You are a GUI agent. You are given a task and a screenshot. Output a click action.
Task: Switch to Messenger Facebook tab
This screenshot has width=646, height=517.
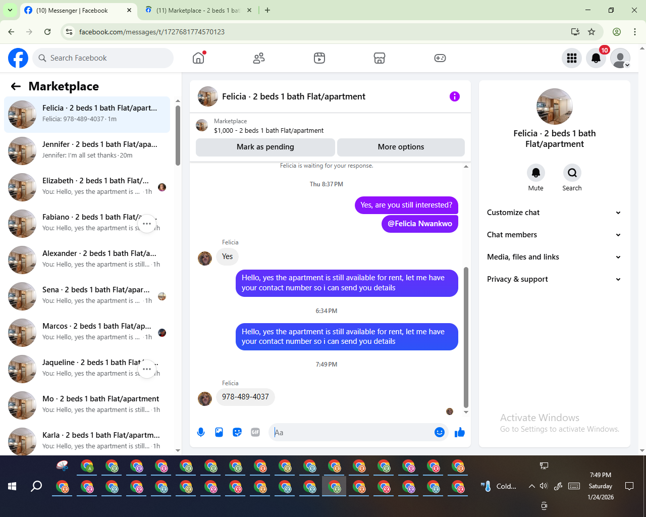tap(78, 11)
